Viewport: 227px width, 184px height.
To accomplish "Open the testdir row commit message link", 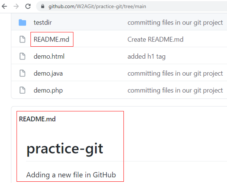I will [x=175, y=23].
